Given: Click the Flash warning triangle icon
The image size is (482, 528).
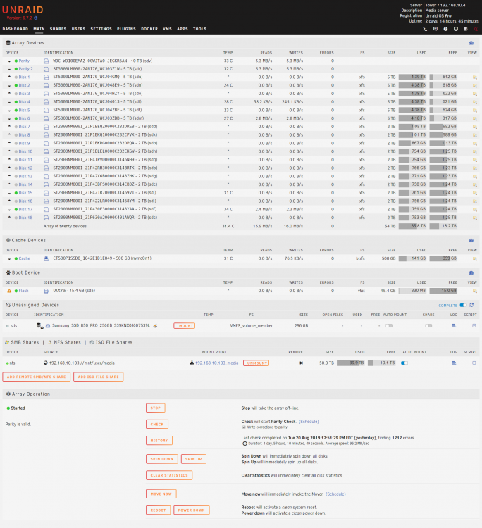Looking at the screenshot, I should point(9,291).
